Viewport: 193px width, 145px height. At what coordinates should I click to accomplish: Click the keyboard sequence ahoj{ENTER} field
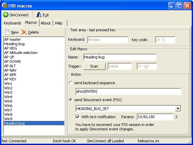[128, 91]
